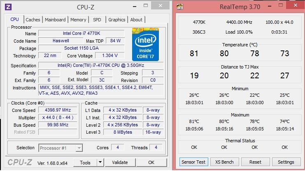Click the core temperature reading 73
This screenshot has height=171, width=305.
(284, 53)
